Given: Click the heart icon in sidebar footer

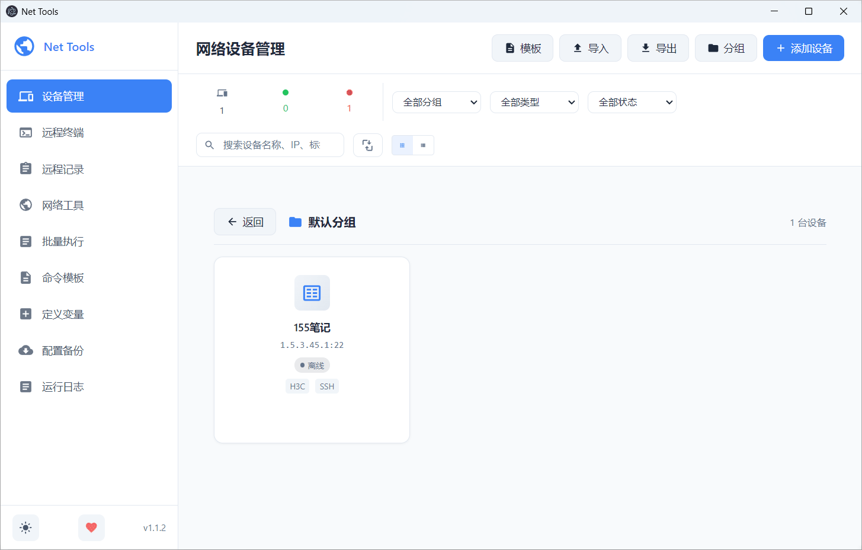Looking at the screenshot, I should [91, 527].
